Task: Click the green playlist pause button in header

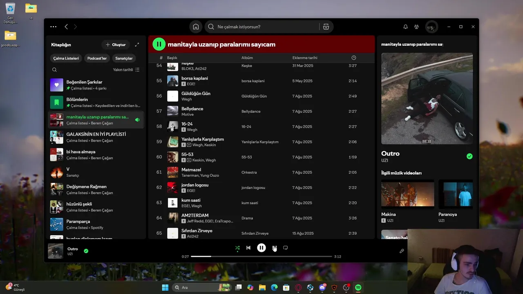Action: click(159, 44)
